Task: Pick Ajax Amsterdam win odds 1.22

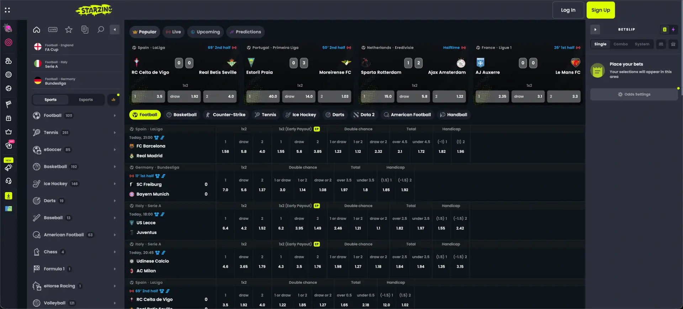Action: coord(450,97)
